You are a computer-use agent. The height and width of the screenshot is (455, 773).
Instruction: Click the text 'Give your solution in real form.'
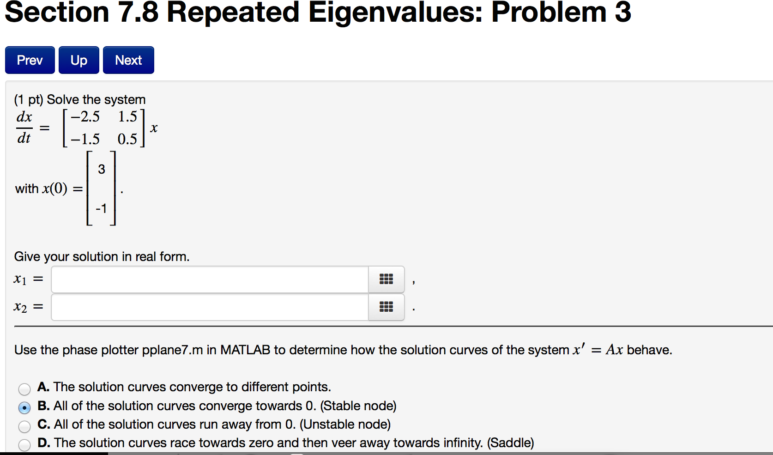[102, 256]
